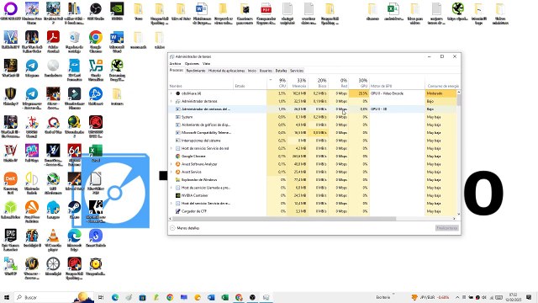The image size is (538, 303).
Task: Click the GPU 0 - Video Encode cell
Action: (397, 93)
